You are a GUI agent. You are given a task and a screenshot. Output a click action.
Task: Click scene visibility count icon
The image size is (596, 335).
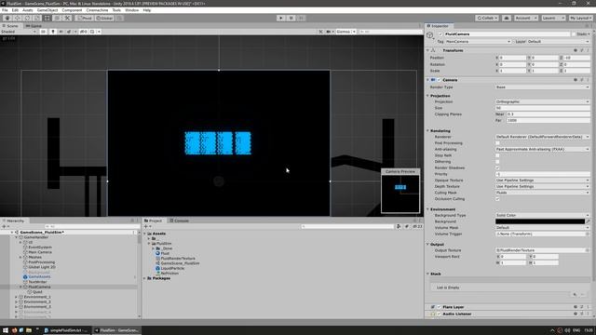[84, 32]
